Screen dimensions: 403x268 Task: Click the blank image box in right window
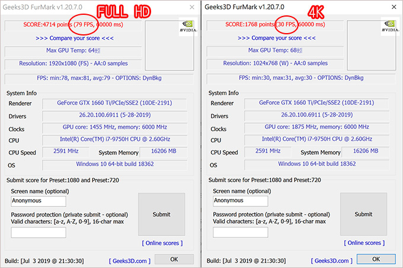(x=371, y=45)
